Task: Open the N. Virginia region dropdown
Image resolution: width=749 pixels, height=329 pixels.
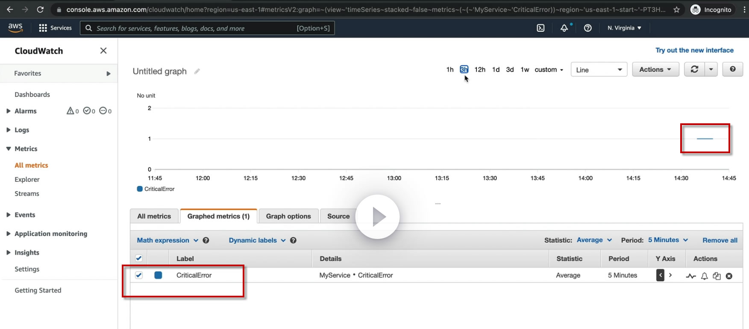Action: (624, 28)
